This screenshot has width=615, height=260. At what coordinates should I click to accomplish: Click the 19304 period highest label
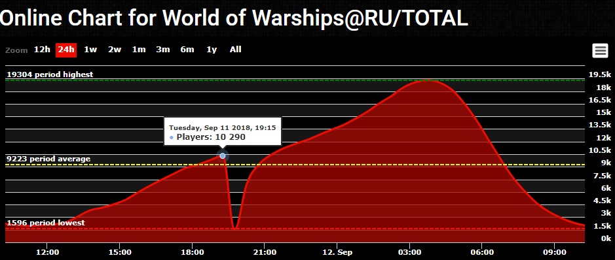coord(50,74)
